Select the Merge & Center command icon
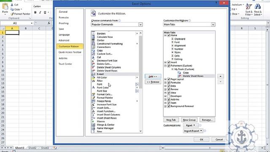This screenshot has width=270, height=152. point(93,125)
